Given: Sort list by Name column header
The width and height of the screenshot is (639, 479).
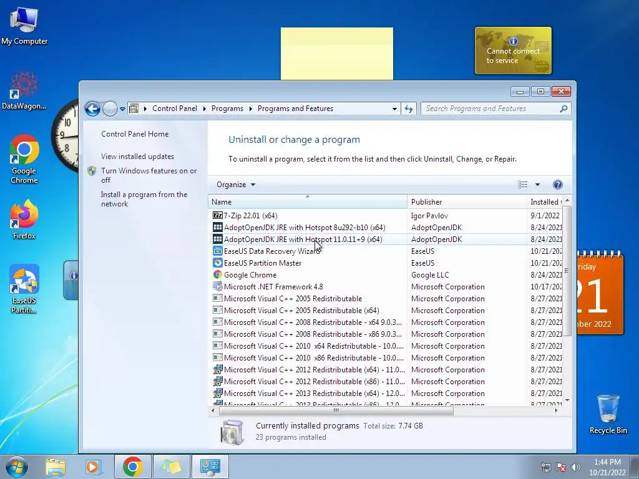Looking at the screenshot, I should tap(308, 201).
